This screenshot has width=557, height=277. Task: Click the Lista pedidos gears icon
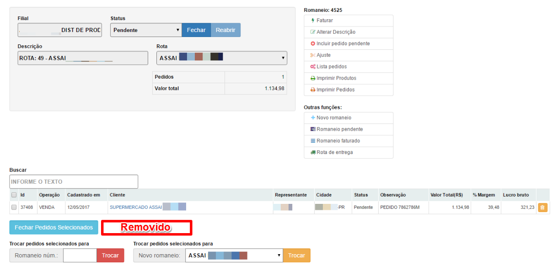(313, 67)
